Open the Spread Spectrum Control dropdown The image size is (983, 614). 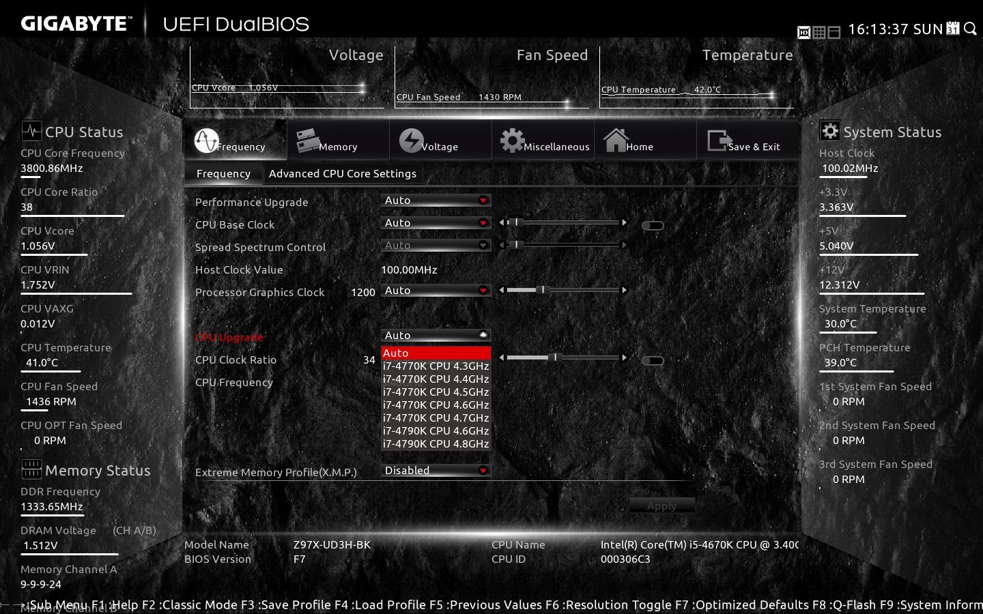[x=436, y=246]
